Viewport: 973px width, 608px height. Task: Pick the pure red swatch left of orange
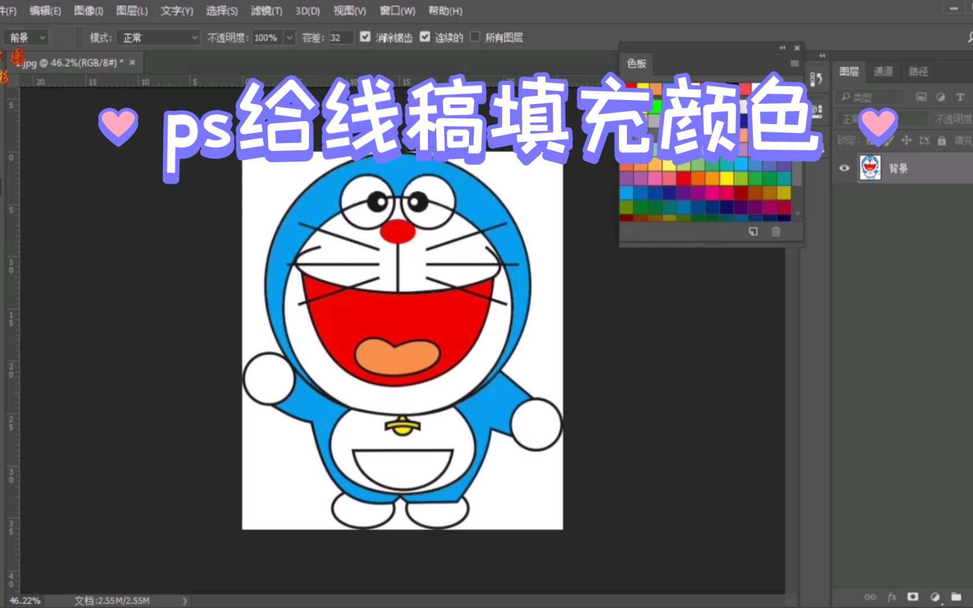pos(684,178)
